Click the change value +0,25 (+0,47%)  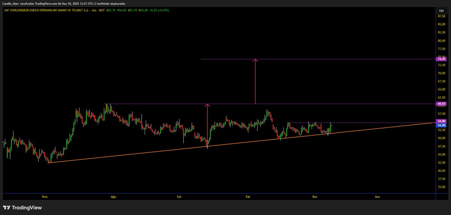pyautogui.click(x=159, y=10)
